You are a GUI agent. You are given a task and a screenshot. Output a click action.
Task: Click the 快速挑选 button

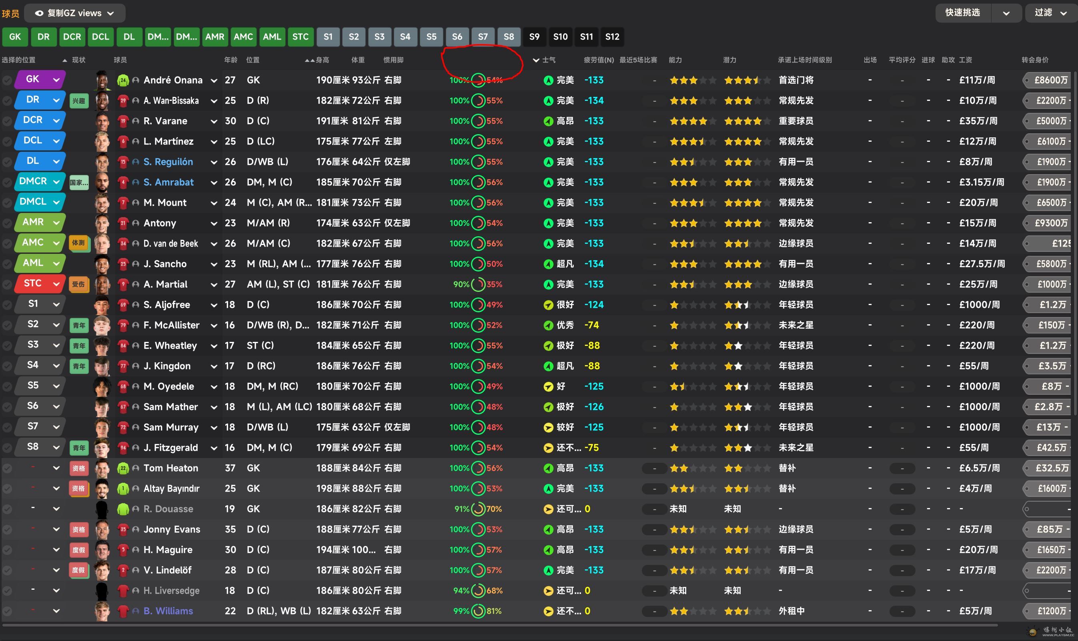pyautogui.click(x=963, y=13)
